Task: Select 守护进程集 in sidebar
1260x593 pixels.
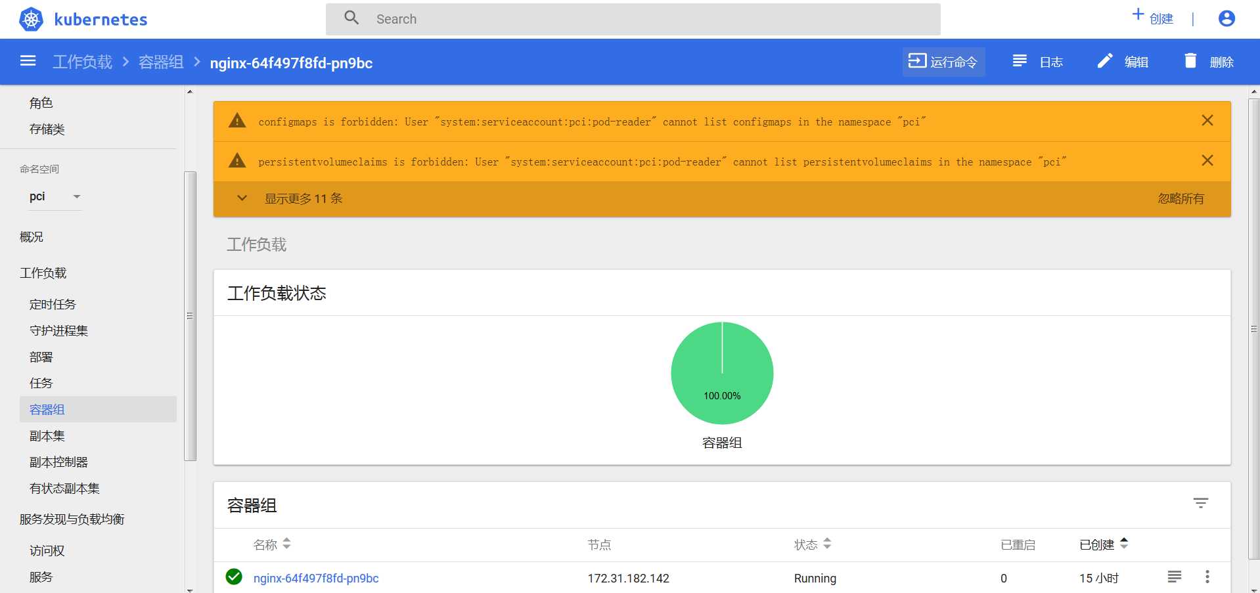Action: coord(58,331)
